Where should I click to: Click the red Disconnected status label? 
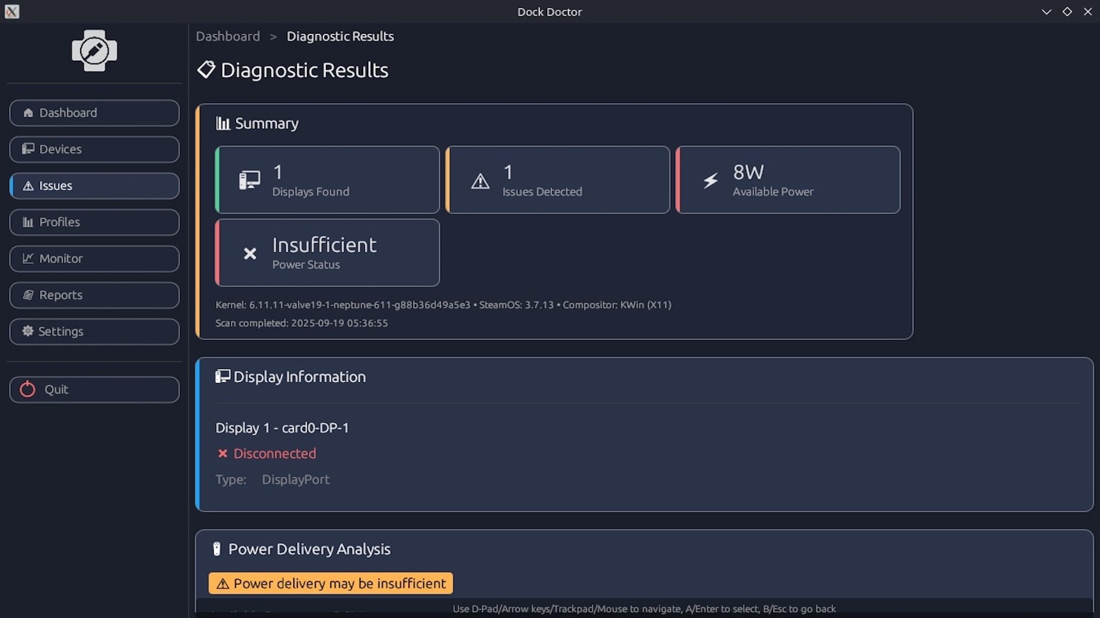click(274, 454)
